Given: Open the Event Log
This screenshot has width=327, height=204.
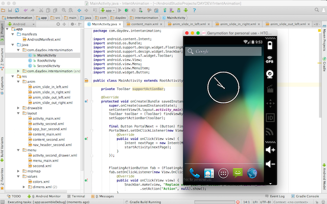Looking at the screenshot, I should 275,196.
